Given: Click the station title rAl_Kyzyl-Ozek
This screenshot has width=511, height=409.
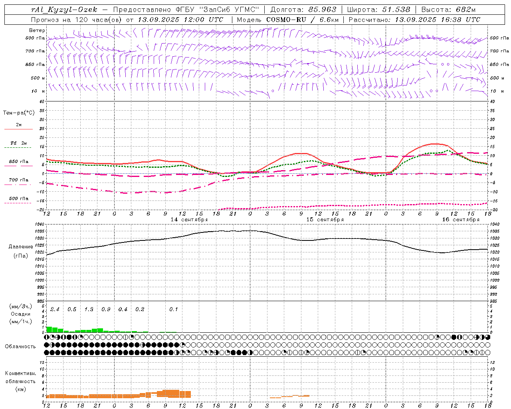Looking at the screenshot, I should pos(64,10).
